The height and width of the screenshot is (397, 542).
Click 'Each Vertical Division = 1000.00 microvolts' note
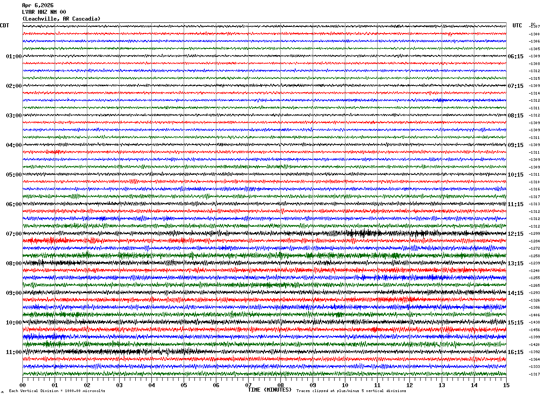point(57,391)
